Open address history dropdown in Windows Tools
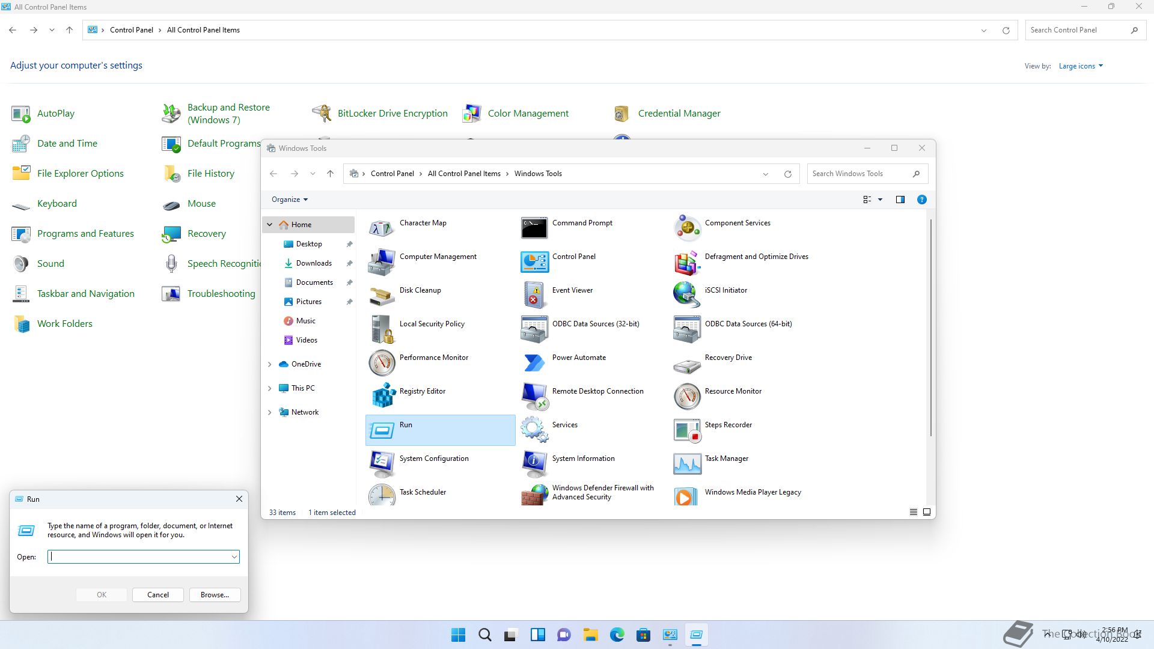Viewport: 1154px width, 649px height. 765,174
